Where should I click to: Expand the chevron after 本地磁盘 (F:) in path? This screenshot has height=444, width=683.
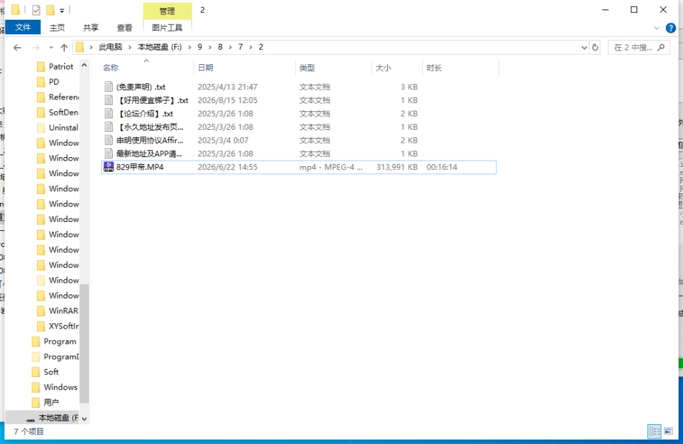click(189, 47)
